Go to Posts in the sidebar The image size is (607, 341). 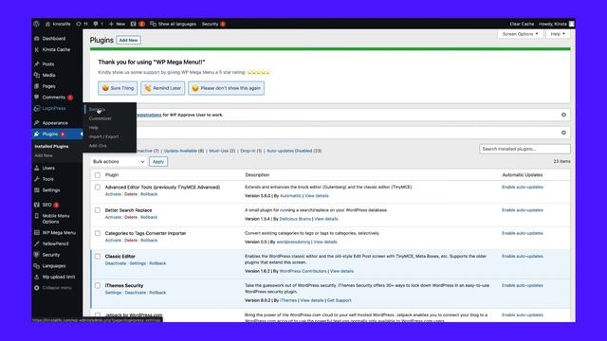click(x=48, y=64)
